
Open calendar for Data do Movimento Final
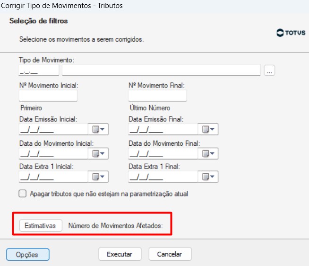(x=208, y=154)
